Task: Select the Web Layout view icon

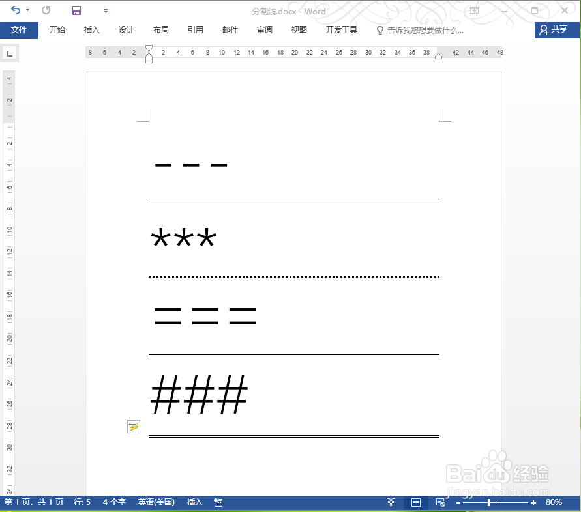Action: coord(440,502)
